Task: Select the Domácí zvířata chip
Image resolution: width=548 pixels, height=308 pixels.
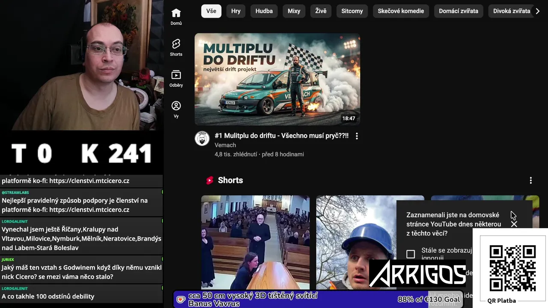Action: click(459, 11)
